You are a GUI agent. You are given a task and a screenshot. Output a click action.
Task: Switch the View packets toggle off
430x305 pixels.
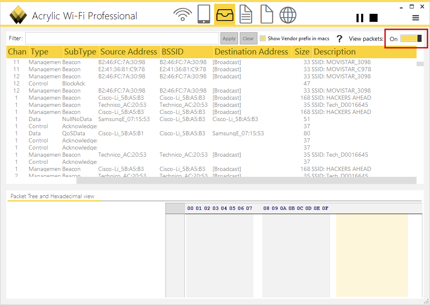coord(411,39)
